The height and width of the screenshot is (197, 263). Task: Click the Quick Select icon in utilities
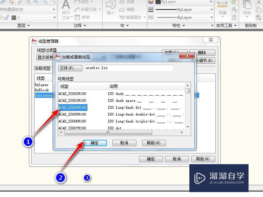tap(234, 2)
